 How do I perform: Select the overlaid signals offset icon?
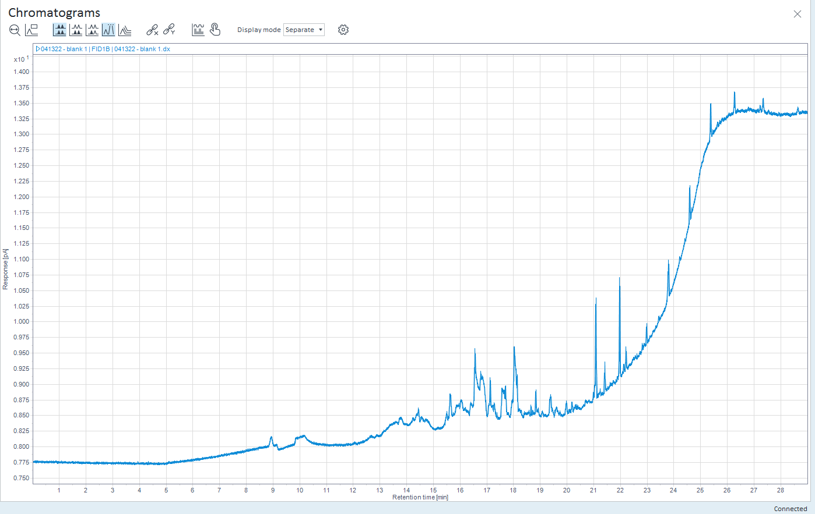tap(125, 30)
